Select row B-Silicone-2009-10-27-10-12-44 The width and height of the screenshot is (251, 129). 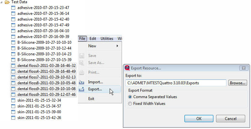(x=41, y=48)
